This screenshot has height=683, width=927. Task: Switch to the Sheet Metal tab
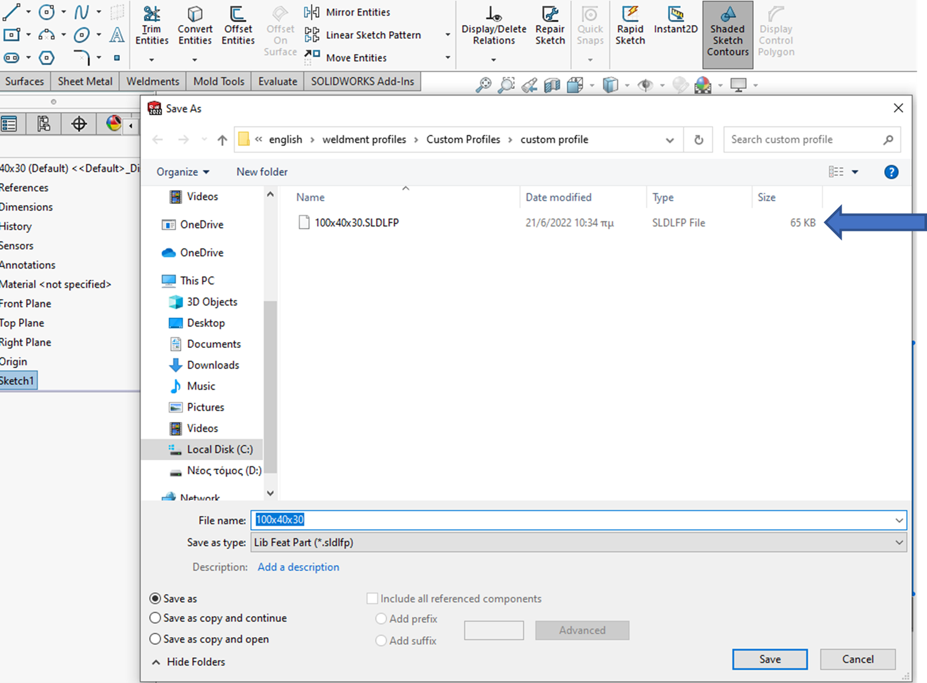(85, 82)
